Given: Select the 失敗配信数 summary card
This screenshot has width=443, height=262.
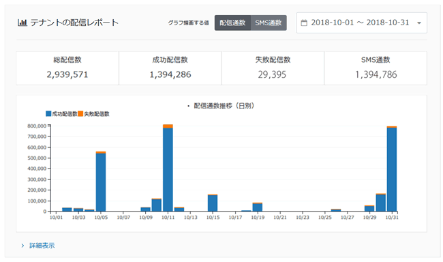Looking at the screenshot, I should 273,68.
